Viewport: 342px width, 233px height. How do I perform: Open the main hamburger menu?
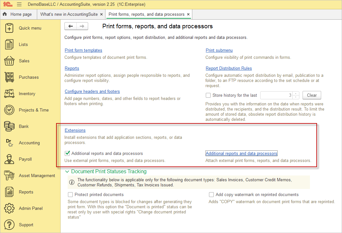pos(19,4)
